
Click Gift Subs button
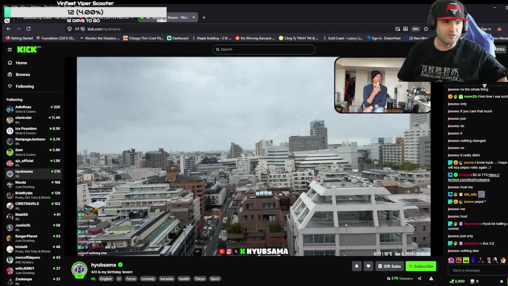click(389, 266)
